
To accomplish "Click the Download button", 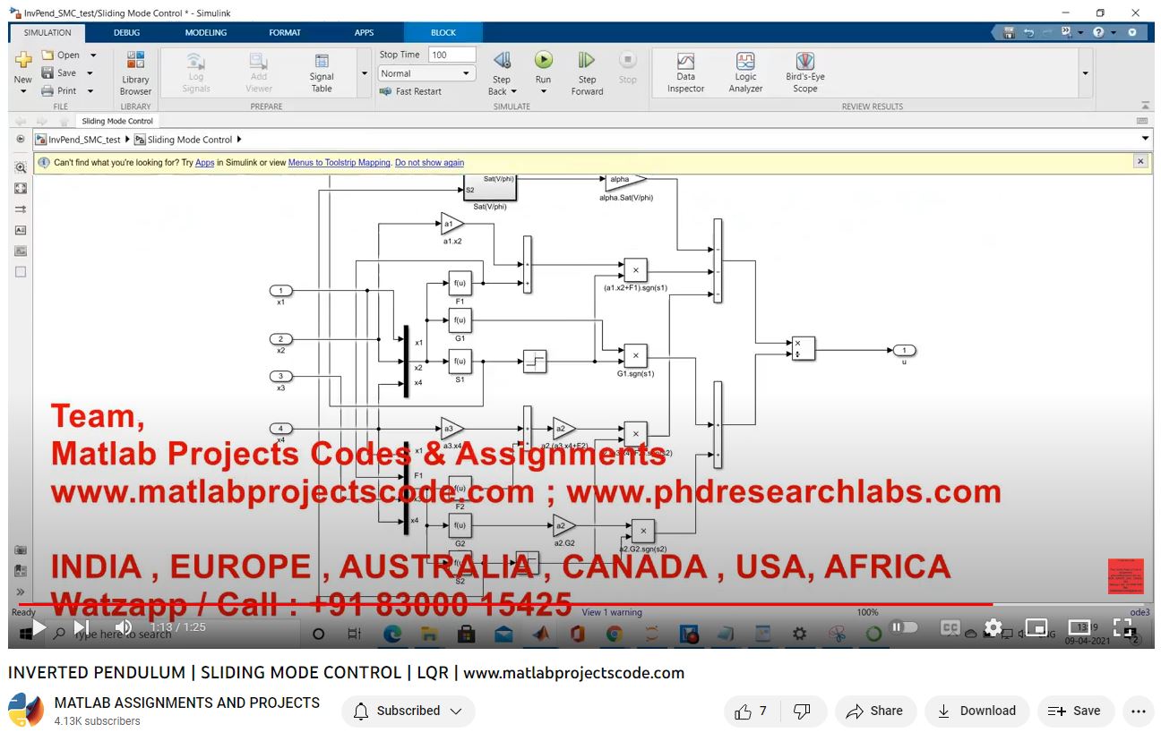I will tap(976, 711).
